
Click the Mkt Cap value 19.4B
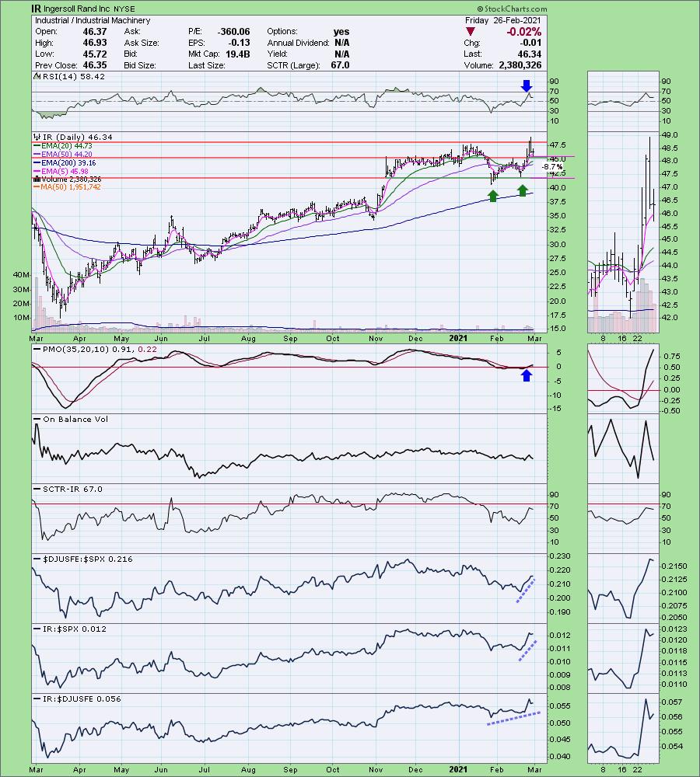(x=238, y=54)
